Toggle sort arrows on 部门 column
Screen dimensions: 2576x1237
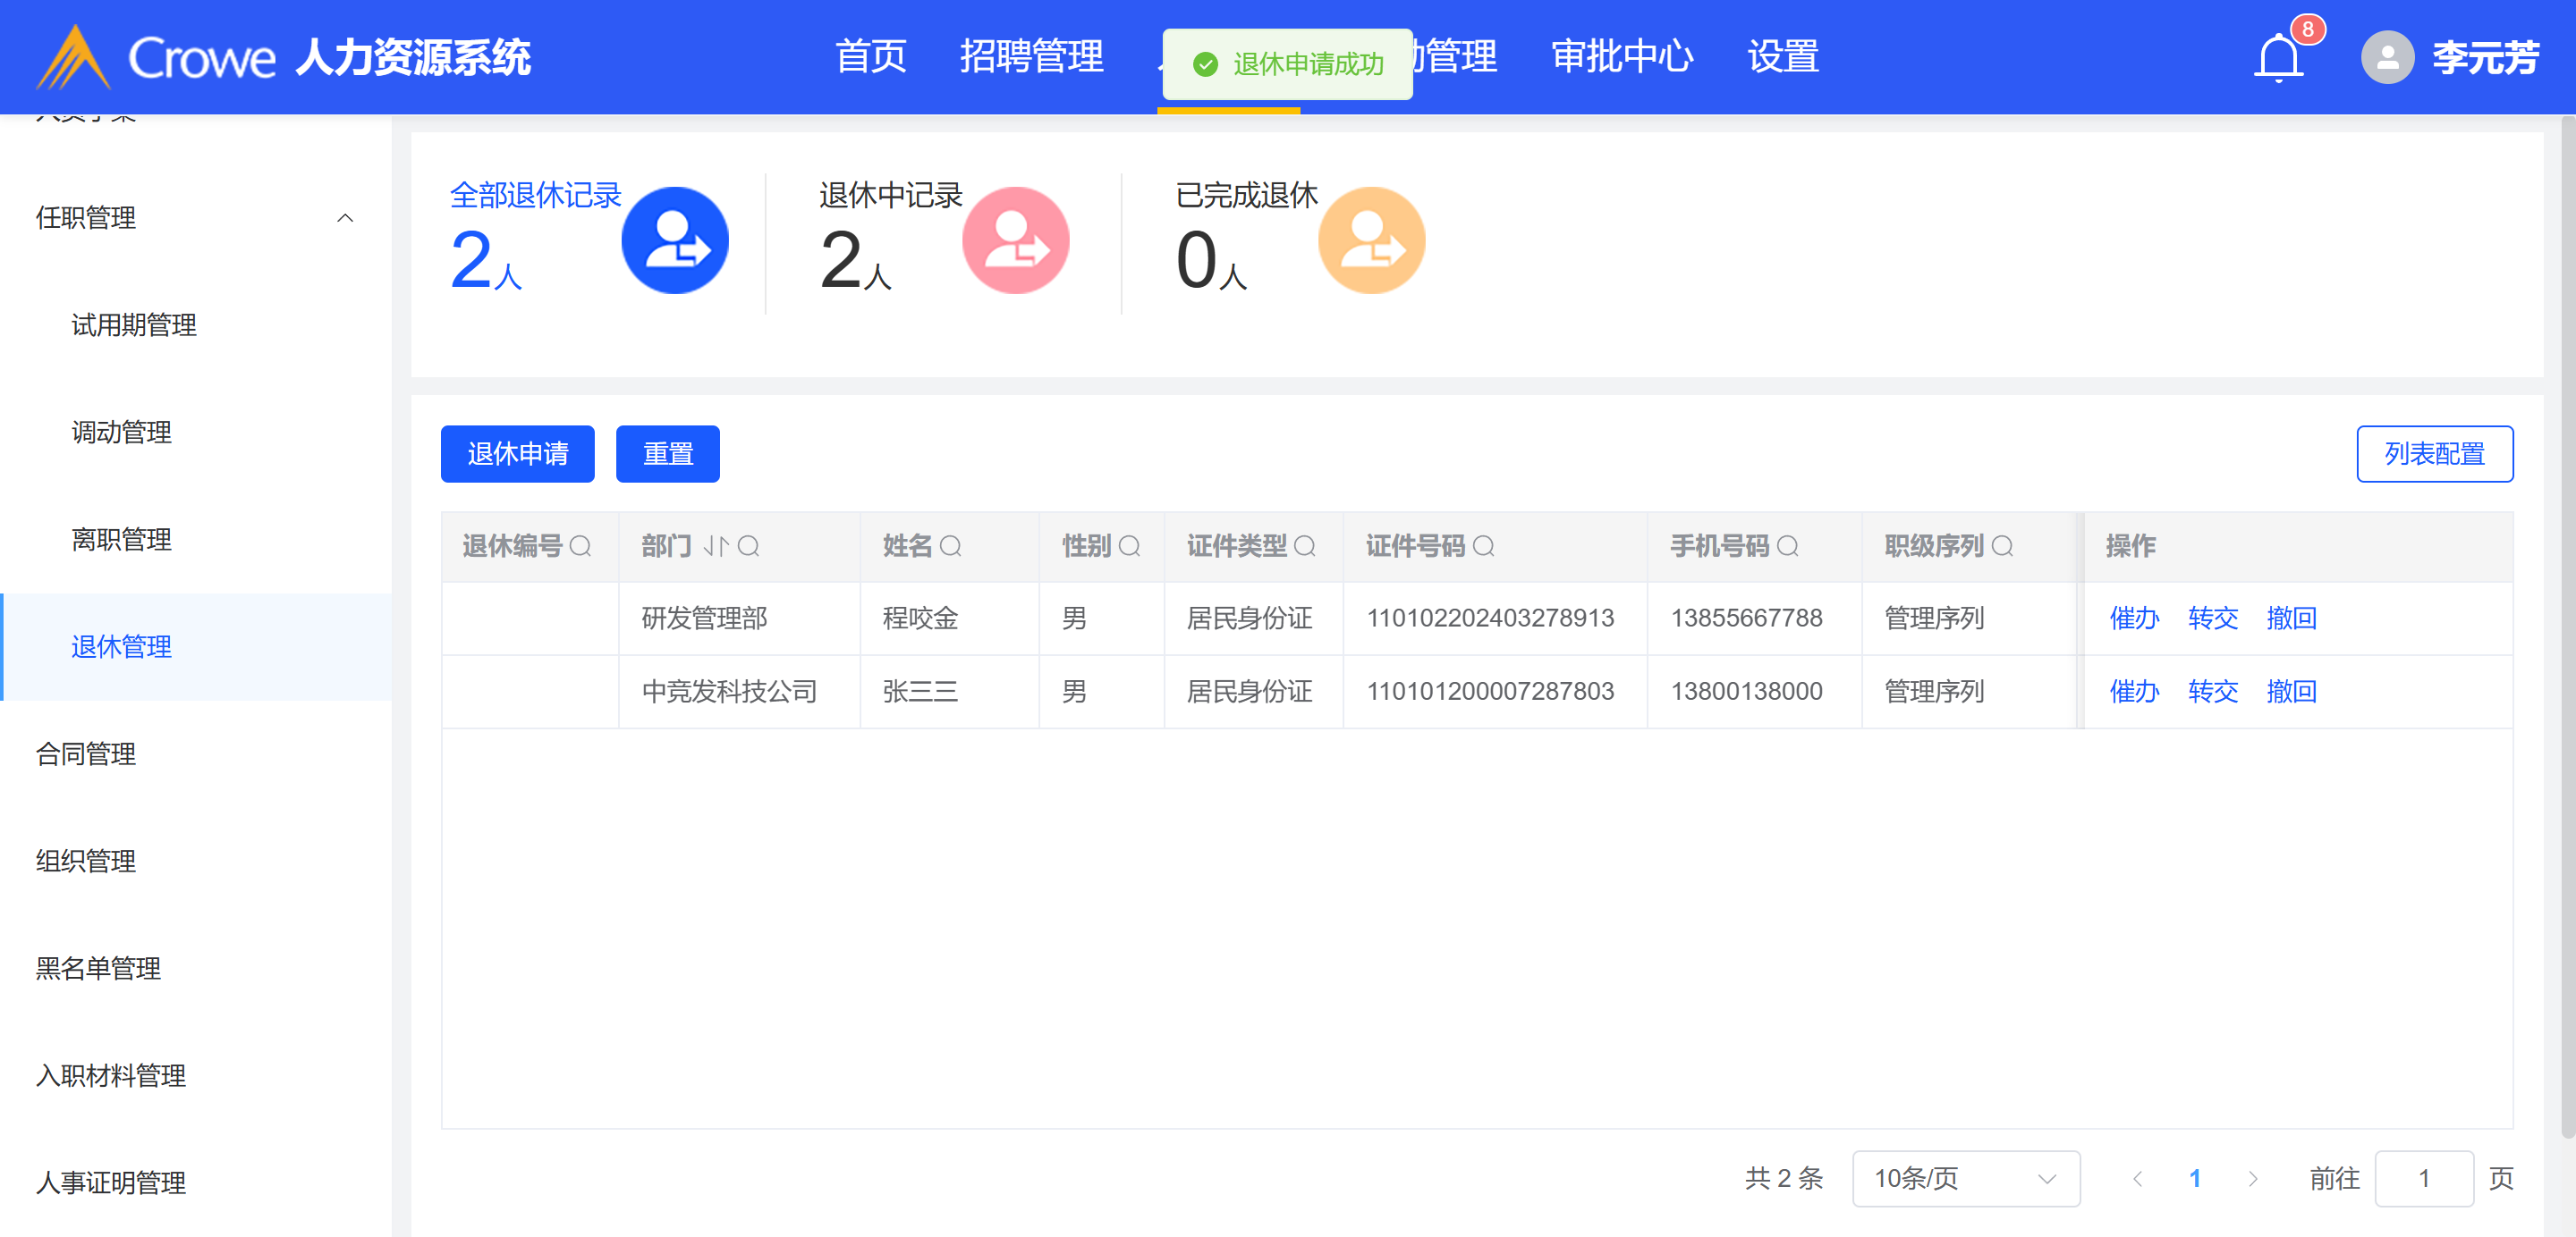715,545
